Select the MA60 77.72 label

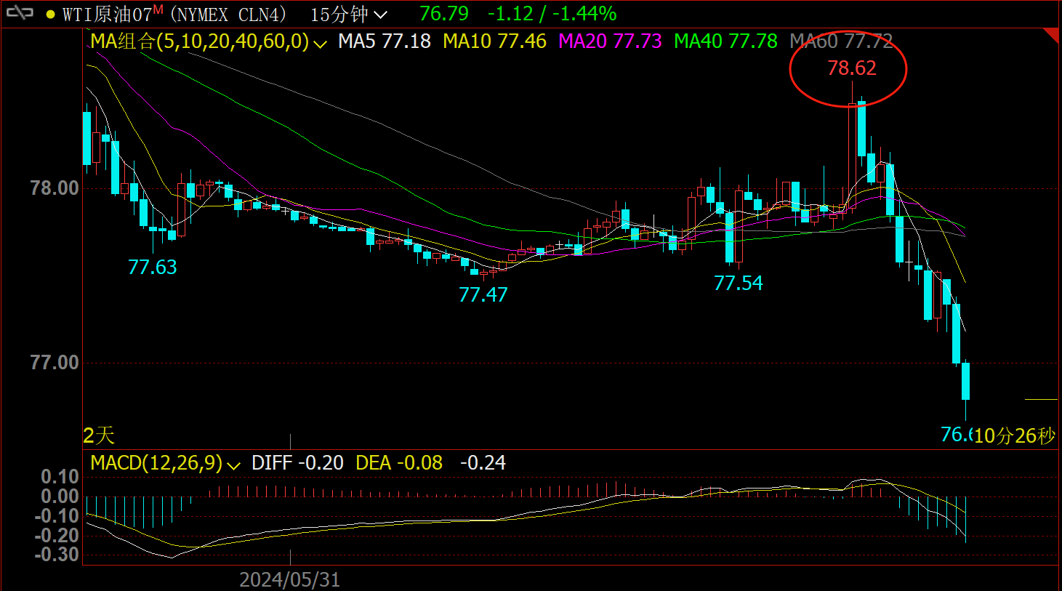click(842, 41)
